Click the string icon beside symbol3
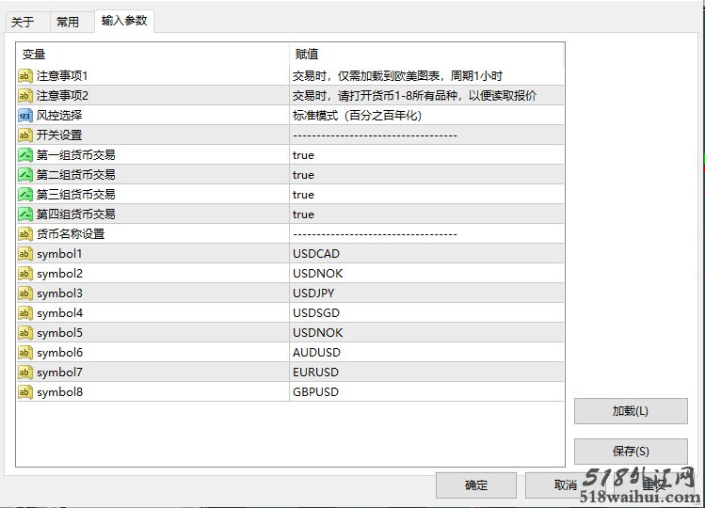 [25, 294]
